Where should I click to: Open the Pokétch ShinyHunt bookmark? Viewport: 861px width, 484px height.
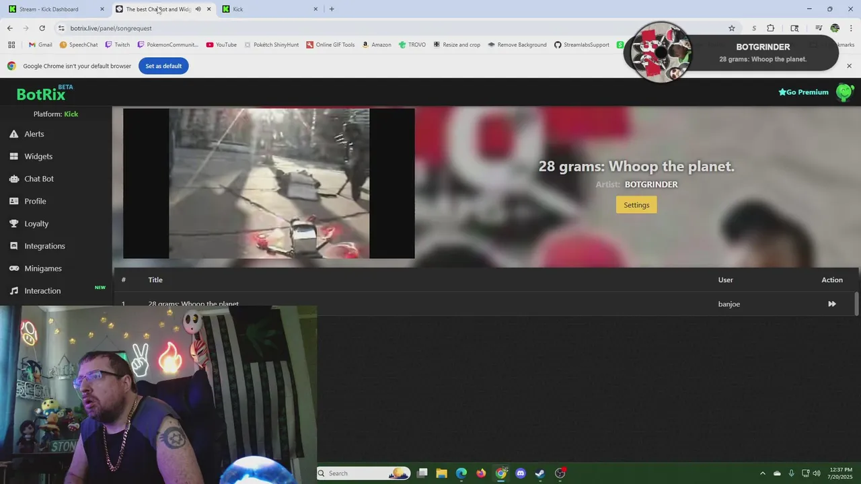click(x=271, y=45)
